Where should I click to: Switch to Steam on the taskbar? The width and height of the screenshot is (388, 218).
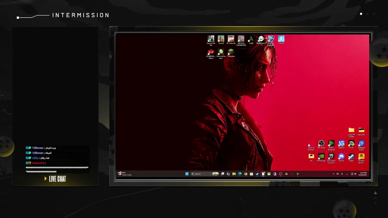[x=257, y=174]
